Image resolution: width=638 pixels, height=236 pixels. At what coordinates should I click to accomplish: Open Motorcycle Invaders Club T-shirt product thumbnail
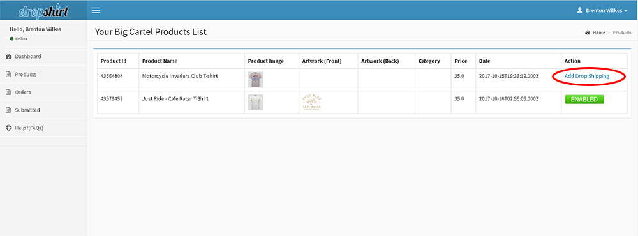[x=256, y=80]
